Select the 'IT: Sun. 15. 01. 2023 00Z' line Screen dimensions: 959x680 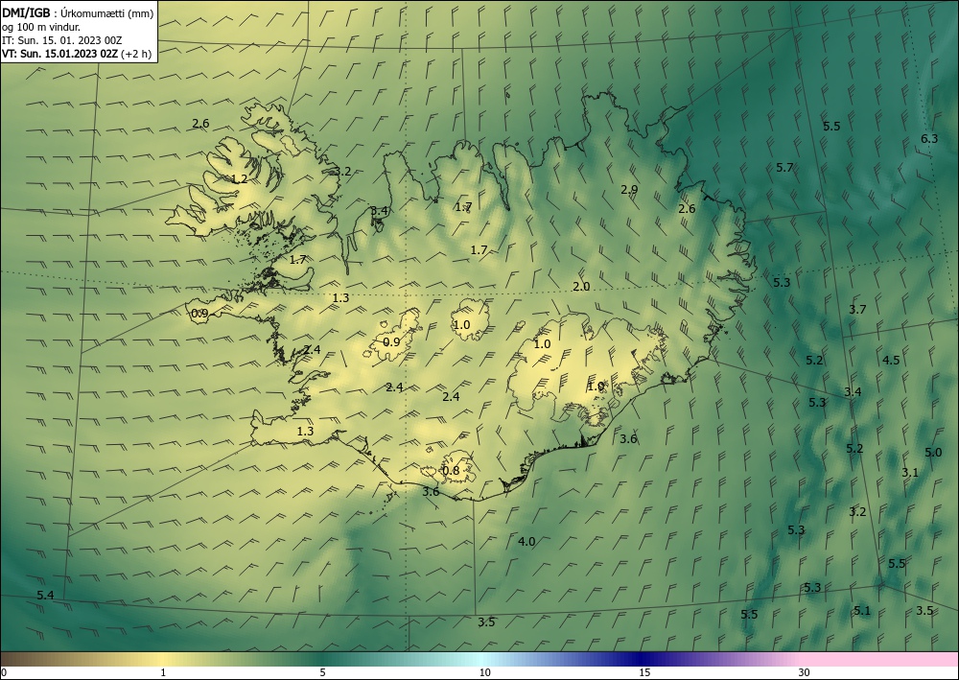(x=62, y=40)
